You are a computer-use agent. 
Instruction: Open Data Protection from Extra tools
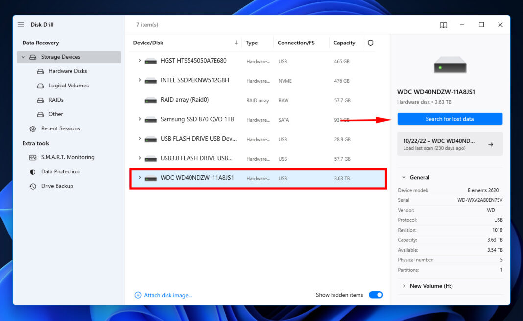(x=60, y=171)
